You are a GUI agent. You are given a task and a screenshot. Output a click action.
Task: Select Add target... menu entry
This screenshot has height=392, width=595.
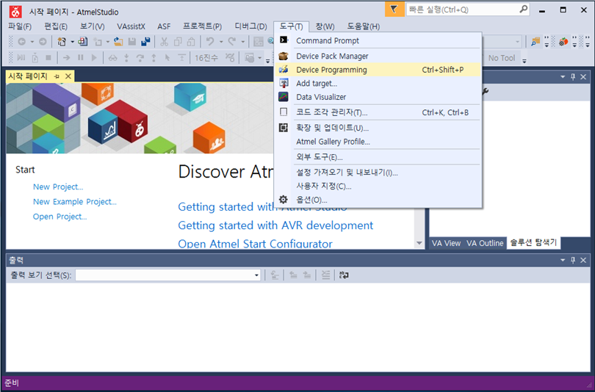[378, 84]
